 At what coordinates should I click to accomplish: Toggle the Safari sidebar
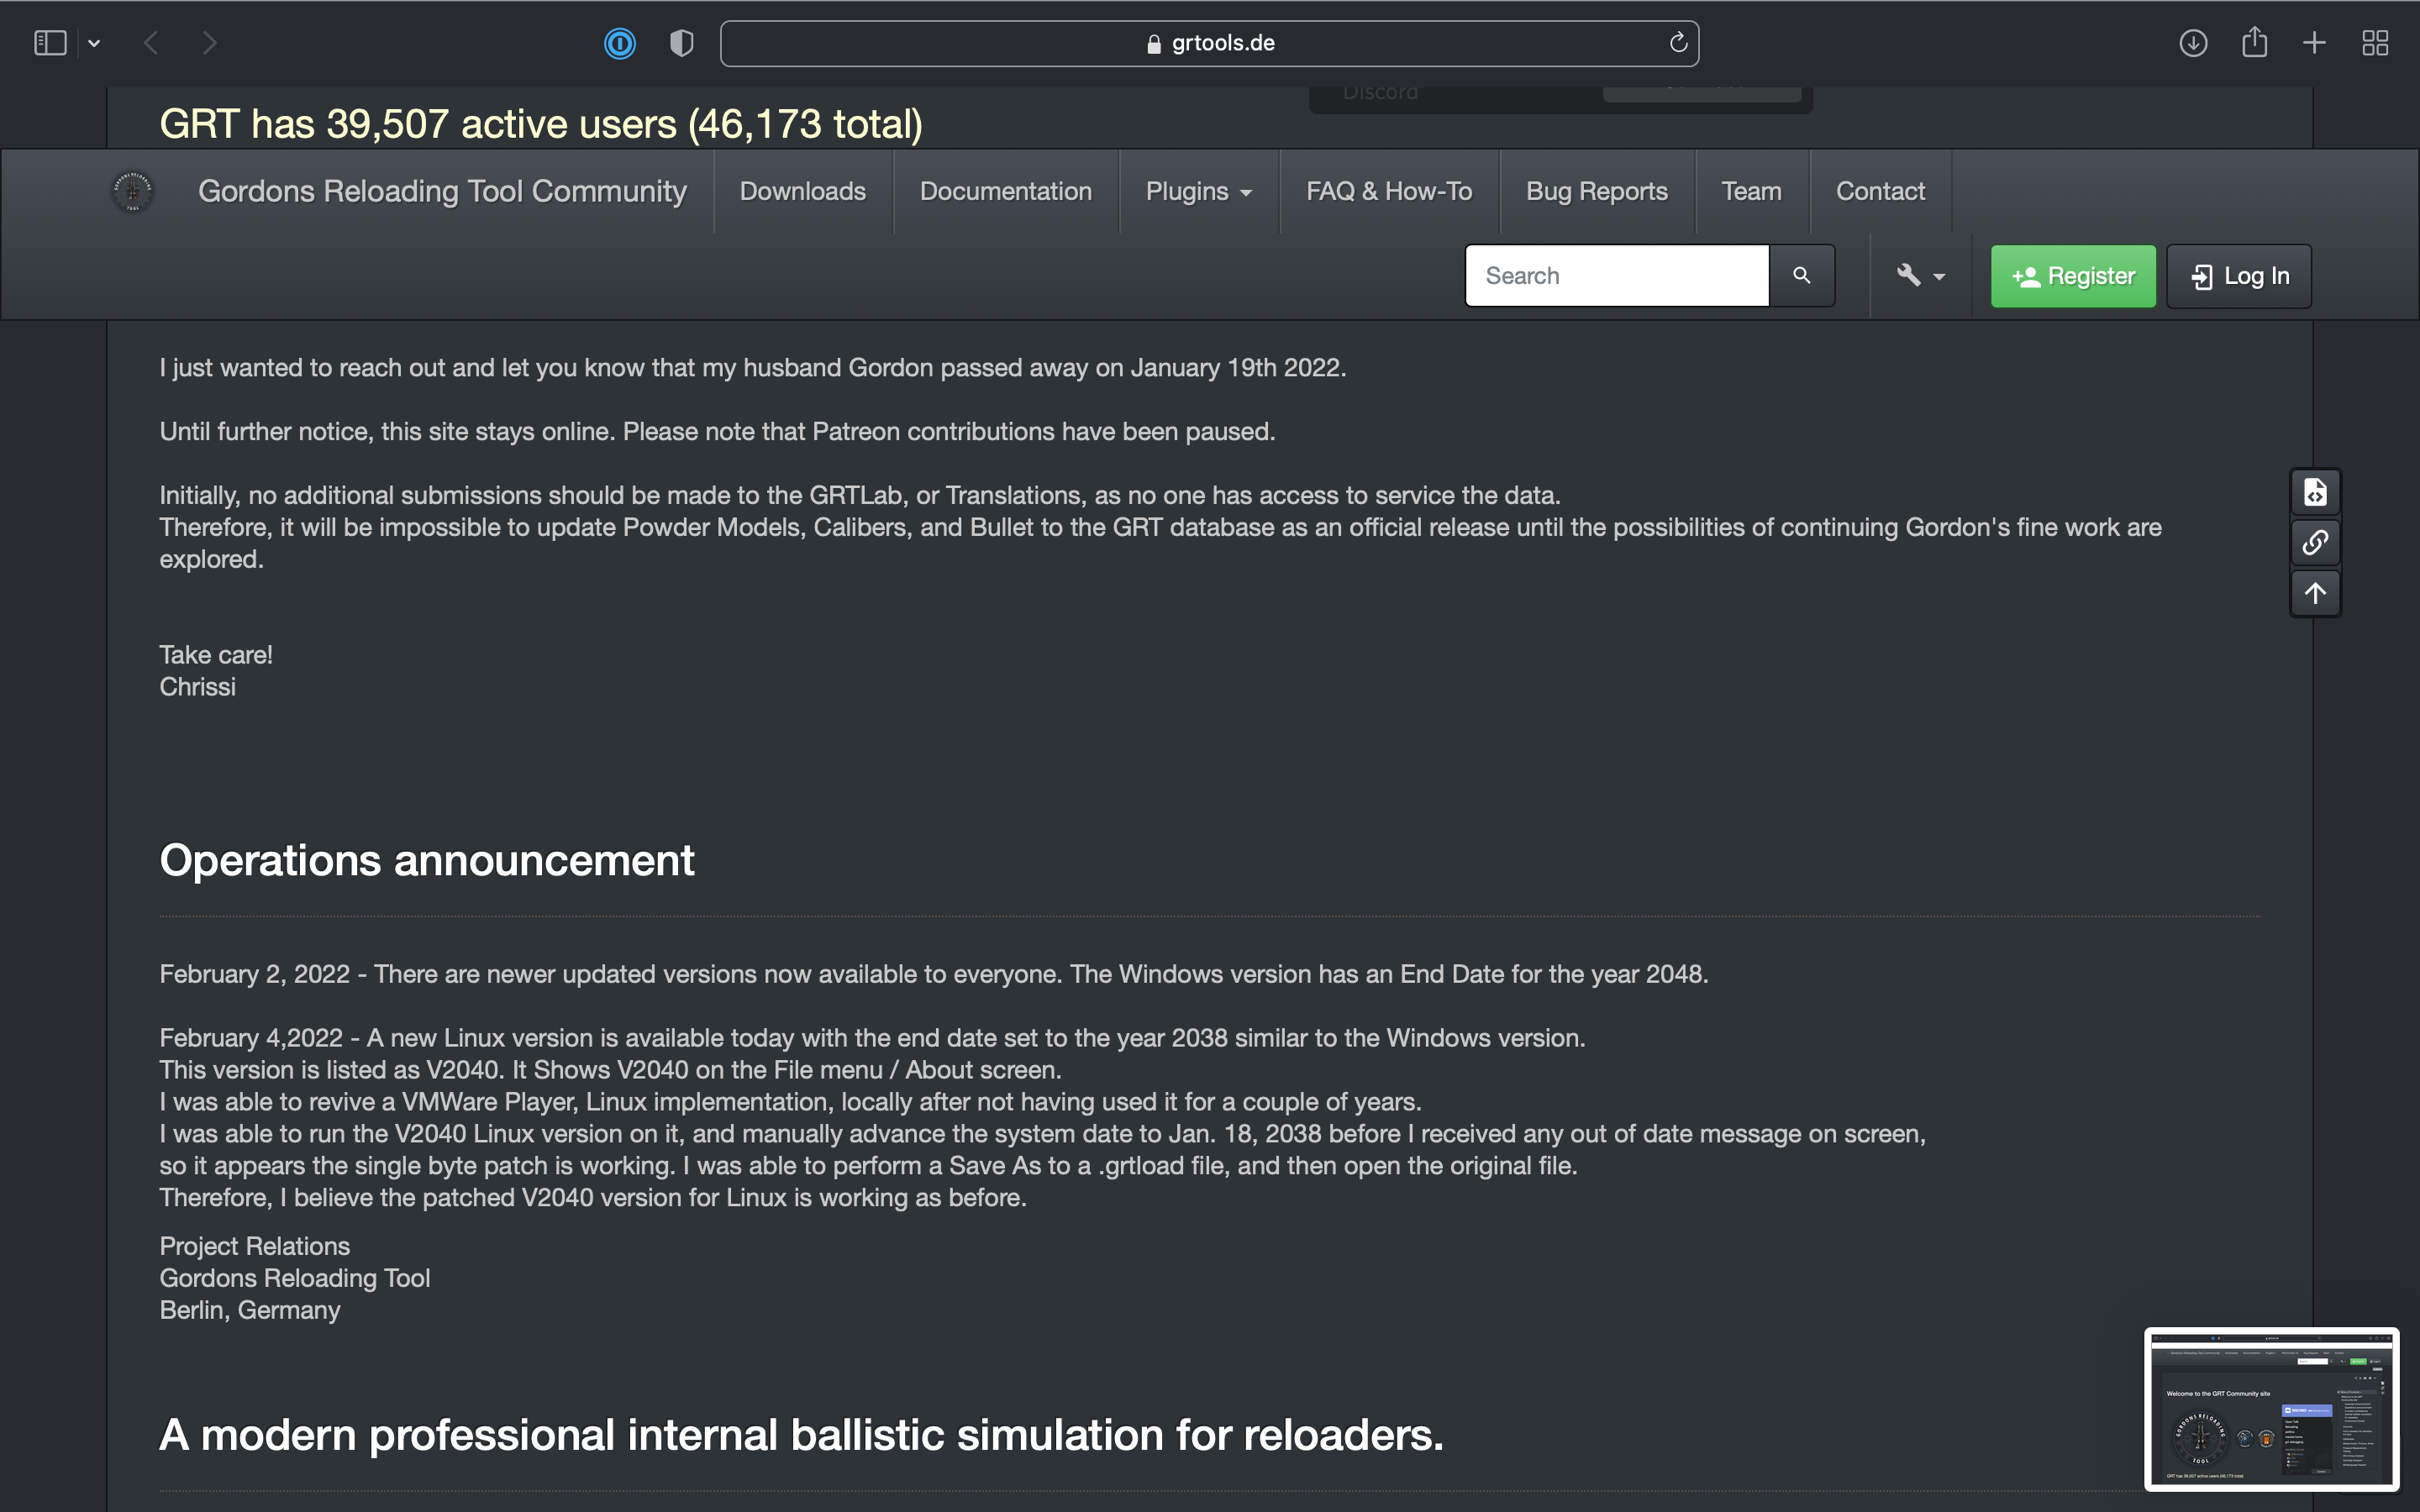(50, 43)
